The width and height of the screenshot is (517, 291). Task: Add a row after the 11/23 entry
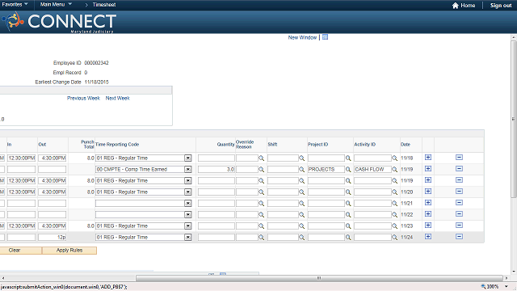[x=428, y=226]
